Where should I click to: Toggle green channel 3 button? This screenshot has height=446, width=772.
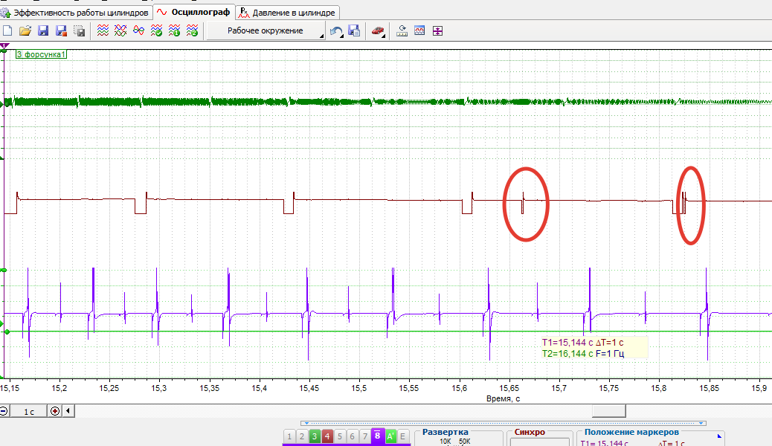pyautogui.click(x=315, y=436)
